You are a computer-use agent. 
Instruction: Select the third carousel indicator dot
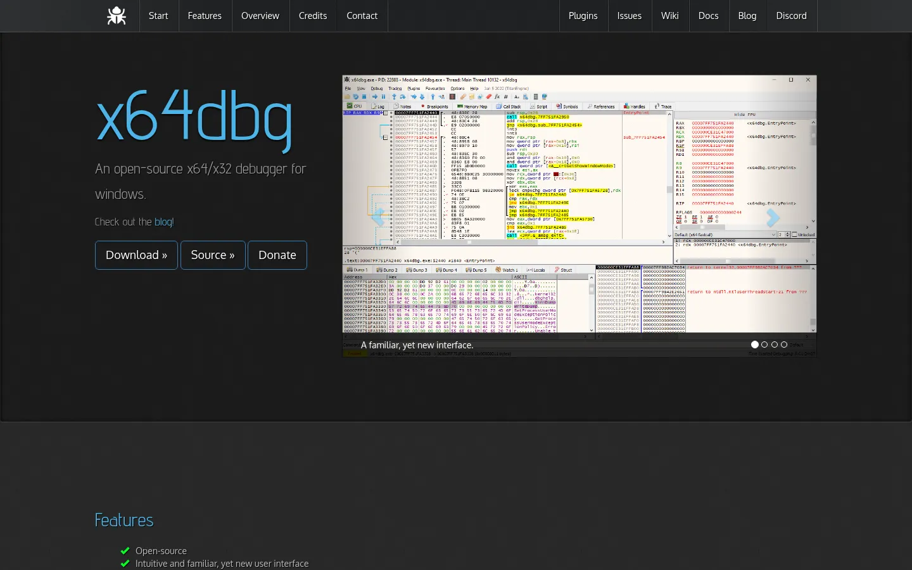pyautogui.click(x=775, y=345)
